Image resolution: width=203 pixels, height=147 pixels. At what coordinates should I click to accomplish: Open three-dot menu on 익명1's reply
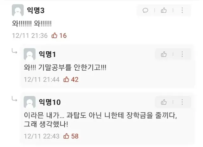182,54
